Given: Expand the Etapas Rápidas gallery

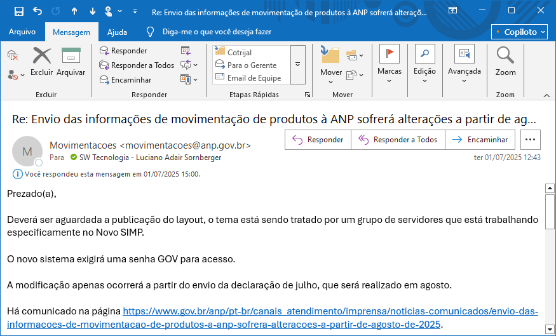Looking at the screenshot, I should pos(298,65).
